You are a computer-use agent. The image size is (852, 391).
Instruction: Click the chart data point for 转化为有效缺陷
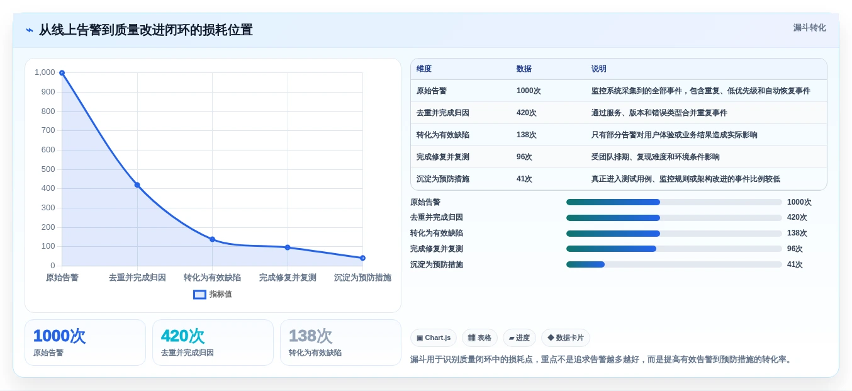click(x=212, y=239)
